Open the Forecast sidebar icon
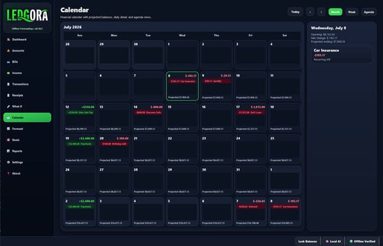This screenshot has width=383, height=246. pos(8,129)
